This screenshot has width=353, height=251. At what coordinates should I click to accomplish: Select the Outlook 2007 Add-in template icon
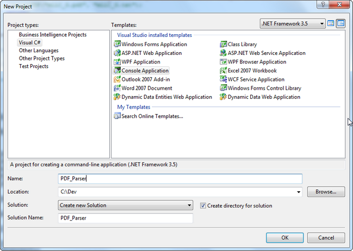tap(117, 79)
